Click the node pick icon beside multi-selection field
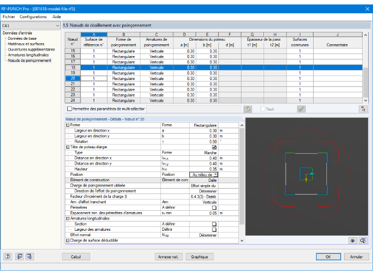The image size is (373, 275). tap(248, 109)
